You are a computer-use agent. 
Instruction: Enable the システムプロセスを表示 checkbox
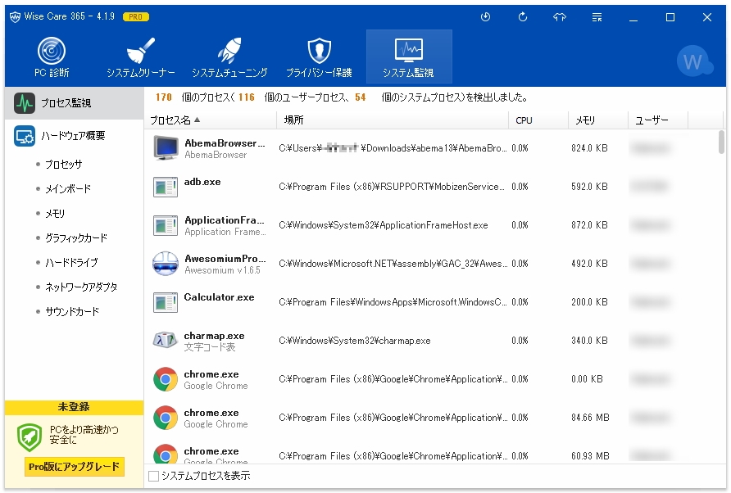click(153, 476)
